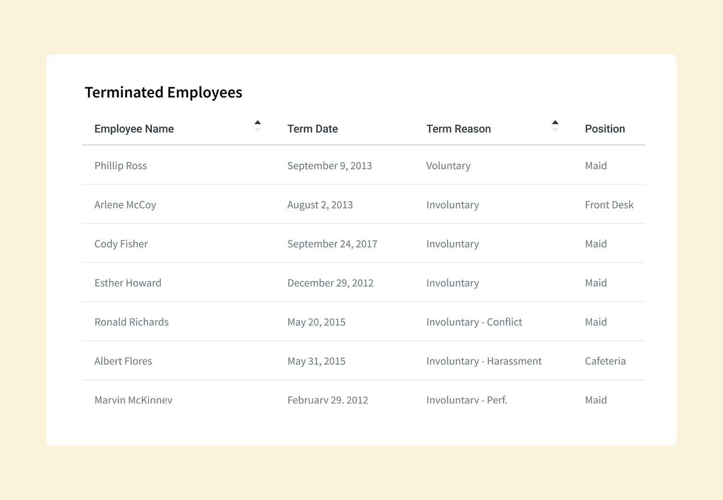723x500 pixels.
Task: Click the Involuntary - Harassment reason cell
Action: tap(484, 361)
